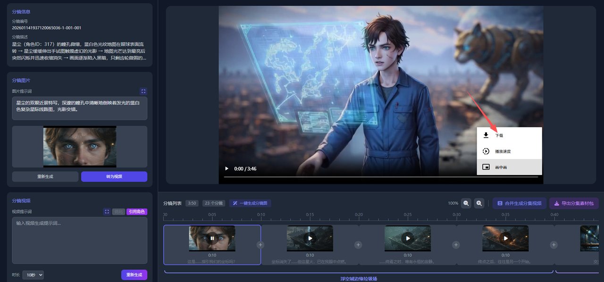Insert shot after the first clip
The height and width of the screenshot is (282, 604).
click(260, 245)
